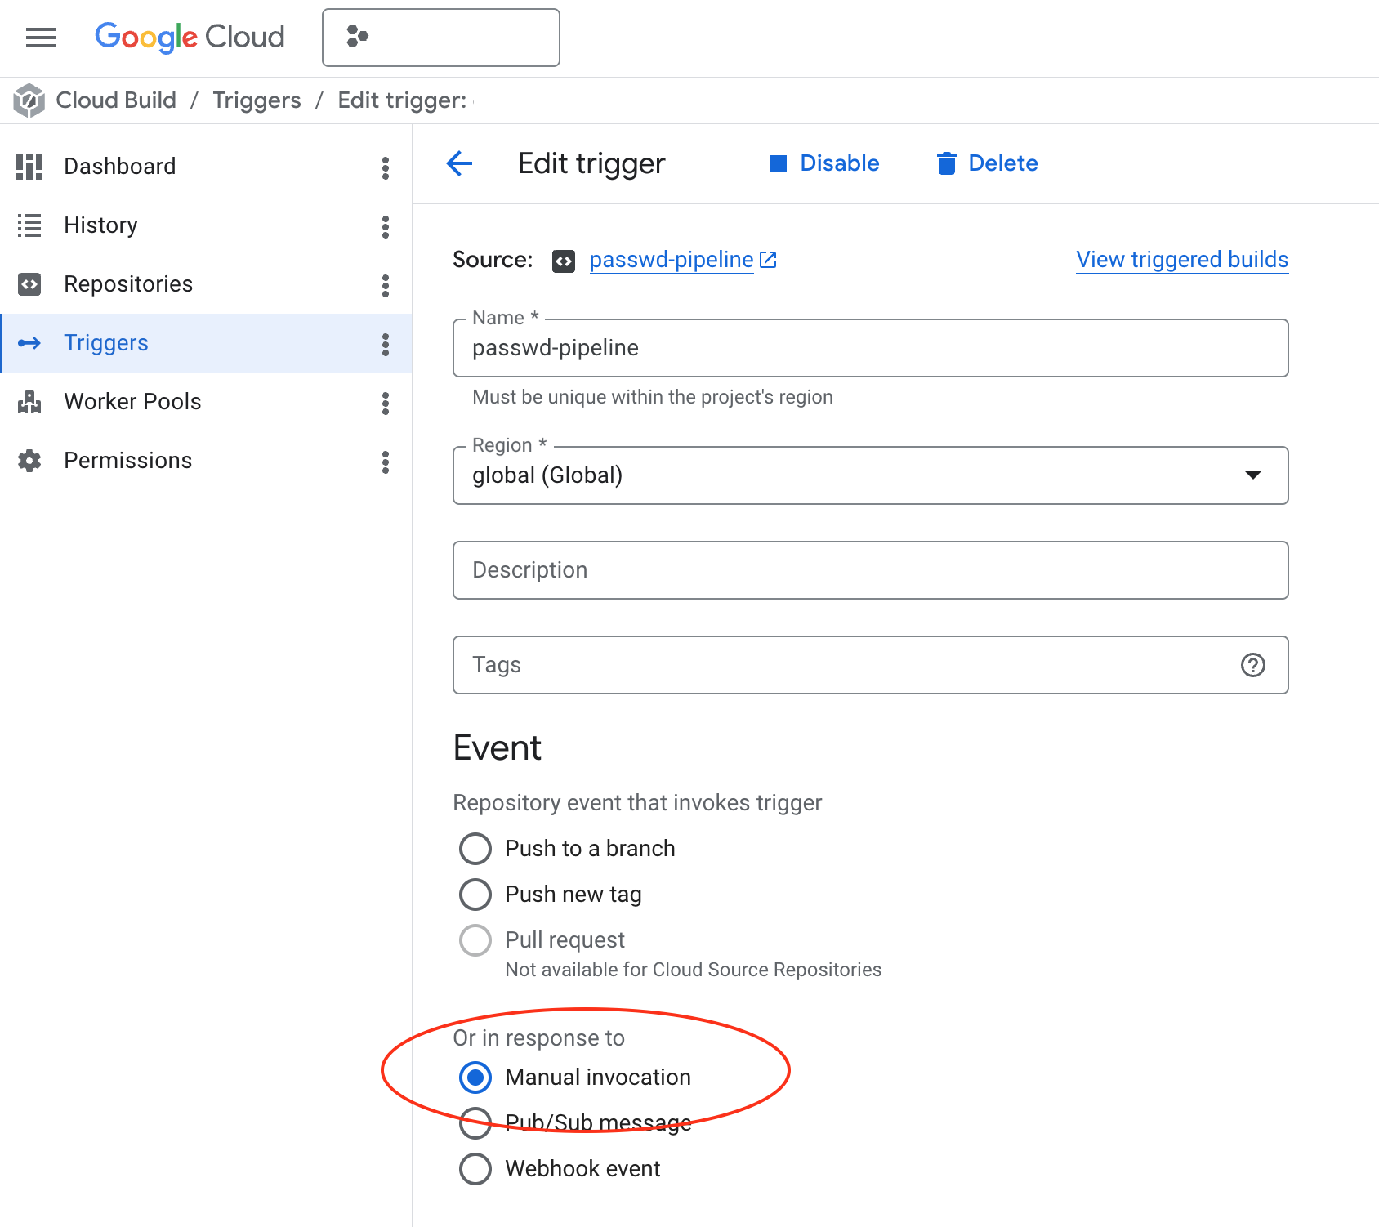1379x1227 pixels.
Task: Click the Delete trigger button
Action: point(987,163)
